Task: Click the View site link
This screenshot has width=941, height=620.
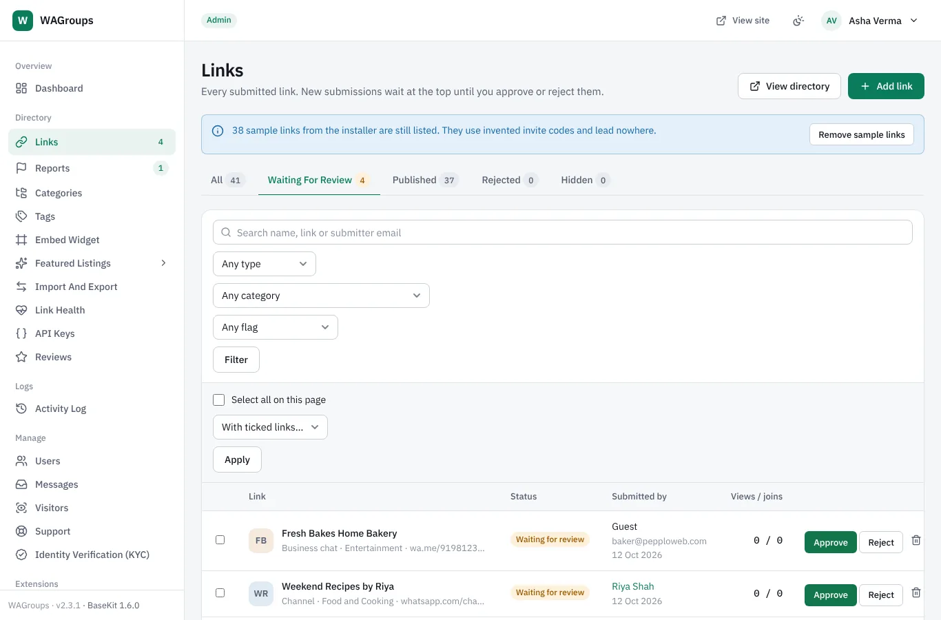Action: pos(743,21)
